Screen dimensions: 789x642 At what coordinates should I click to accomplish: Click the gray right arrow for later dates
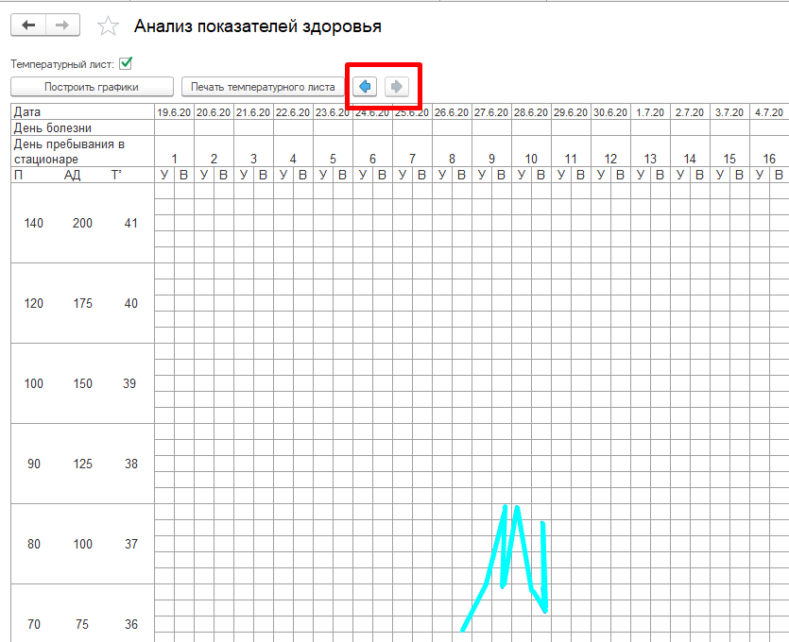(x=397, y=87)
